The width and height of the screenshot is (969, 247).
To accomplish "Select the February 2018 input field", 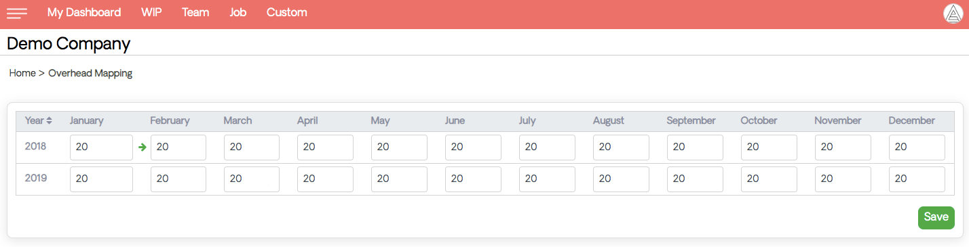I will coord(178,148).
